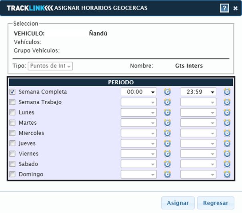Open the Tipo dropdown showing Puntos de Int
This screenshot has height=213, width=242.
50,66
